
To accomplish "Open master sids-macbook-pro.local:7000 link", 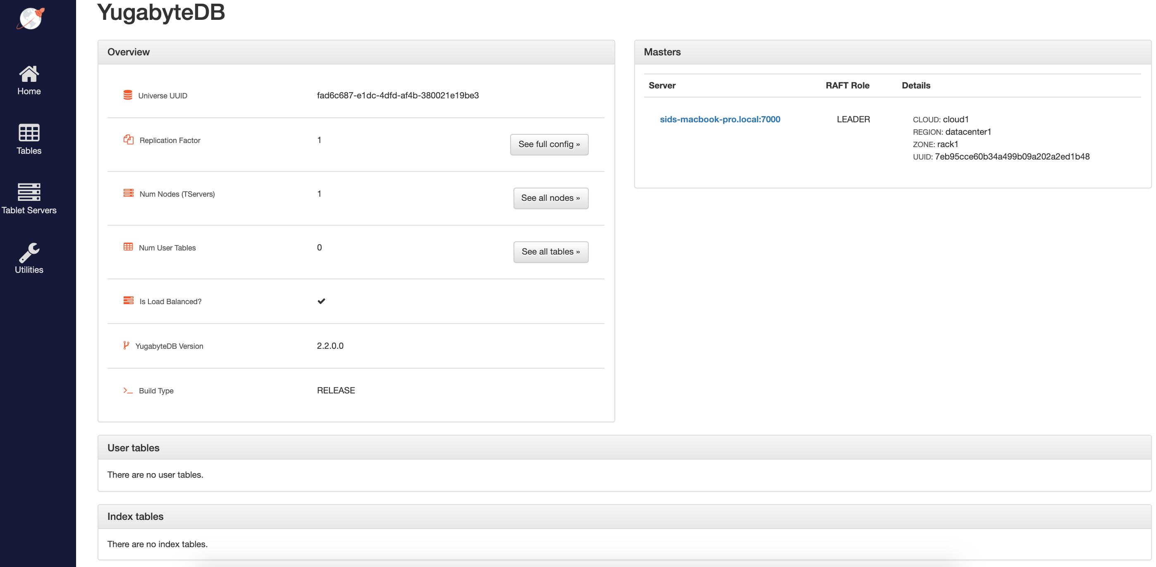I will pyautogui.click(x=720, y=119).
